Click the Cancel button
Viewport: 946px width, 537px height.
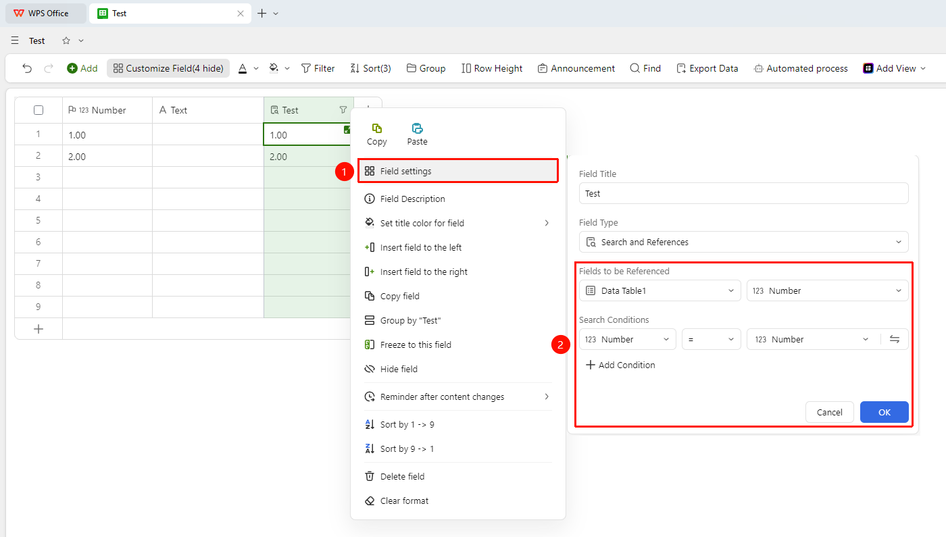tap(830, 412)
